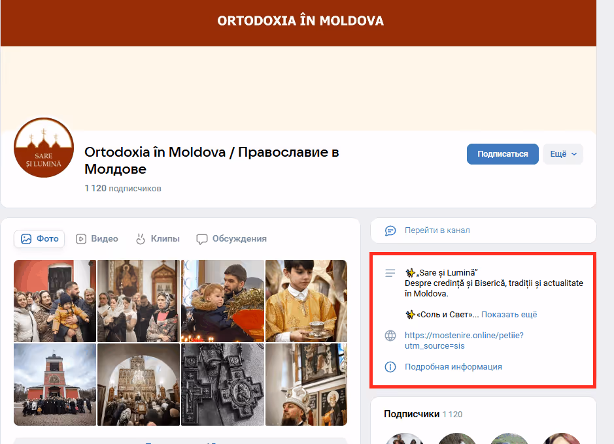
Task: Click the 1 120 подписчиков count under title
Action: click(123, 189)
